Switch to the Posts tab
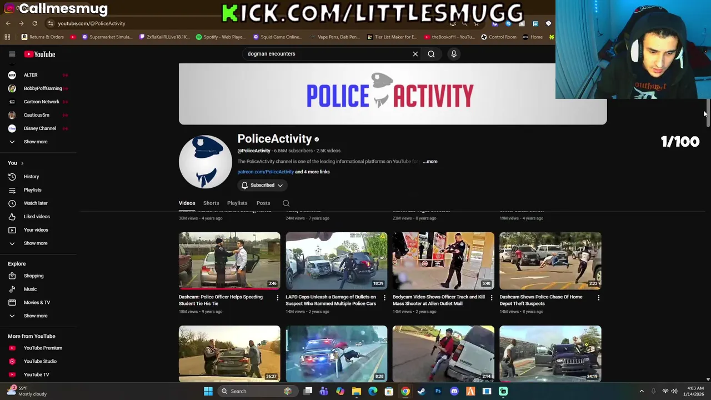This screenshot has width=711, height=400. 263,203
